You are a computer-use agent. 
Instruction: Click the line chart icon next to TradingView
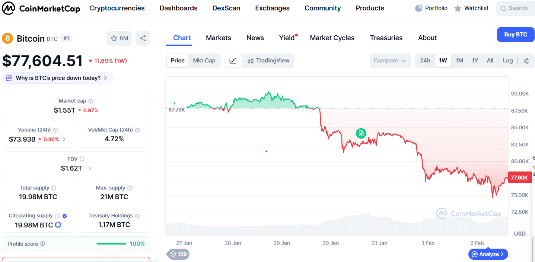(x=233, y=60)
